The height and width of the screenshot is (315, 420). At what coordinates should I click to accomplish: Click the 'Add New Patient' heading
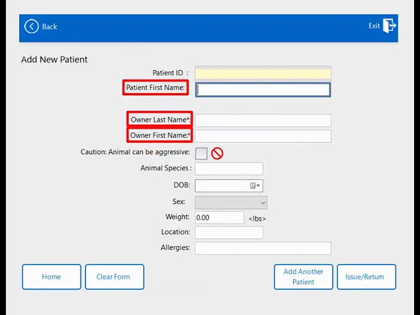pyautogui.click(x=54, y=60)
